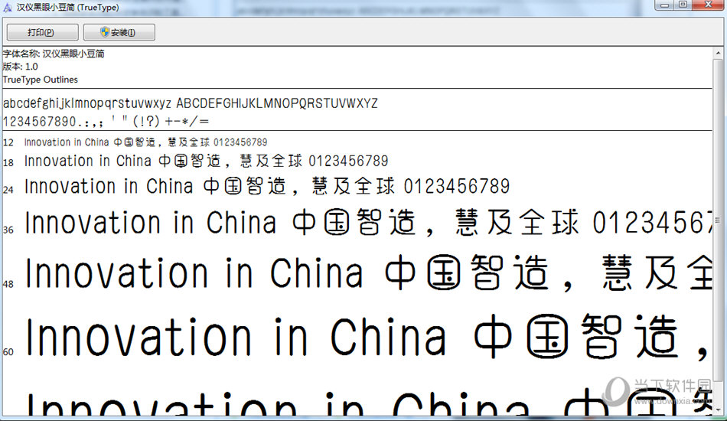Click the font name line 字体名称: 汉仪黑眼小豆简

(54, 54)
